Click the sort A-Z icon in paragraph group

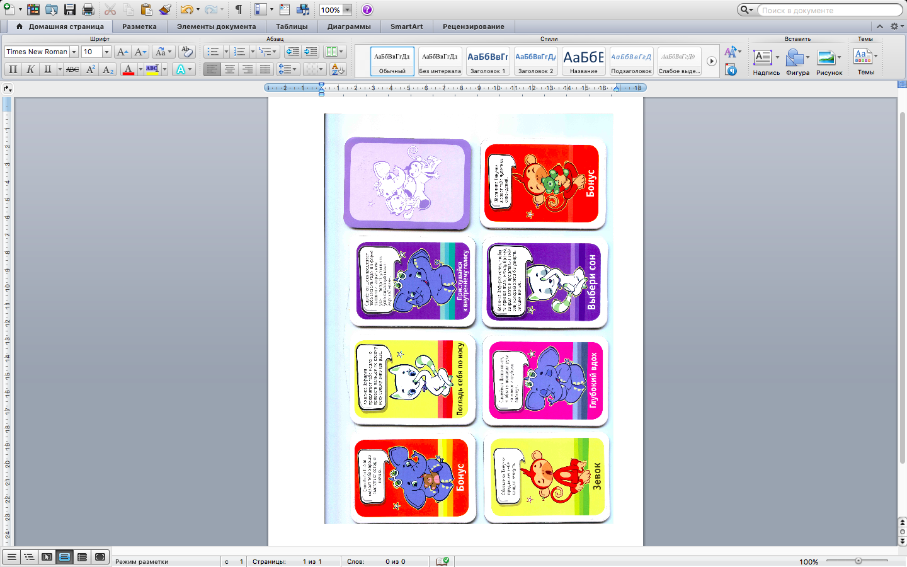coord(338,69)
